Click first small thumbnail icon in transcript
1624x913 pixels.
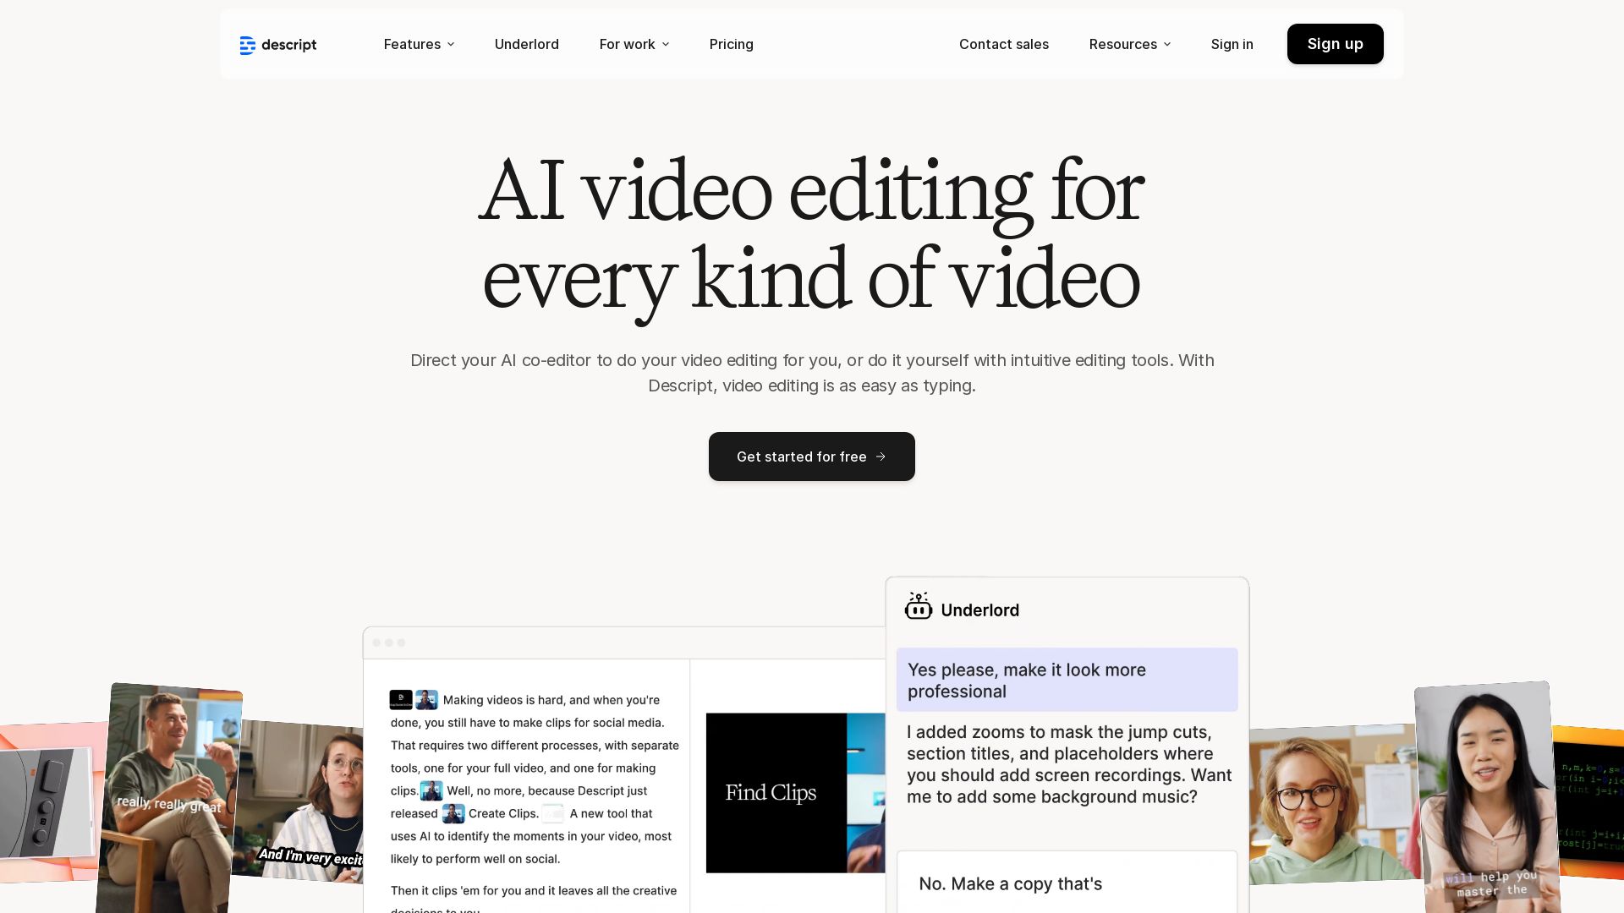tap(401, 699)
